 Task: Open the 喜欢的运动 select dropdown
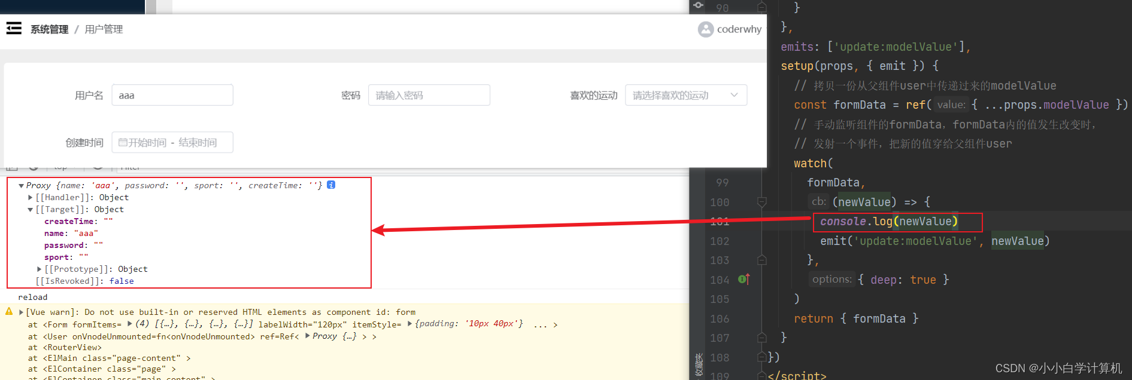[x=686, y=95]
